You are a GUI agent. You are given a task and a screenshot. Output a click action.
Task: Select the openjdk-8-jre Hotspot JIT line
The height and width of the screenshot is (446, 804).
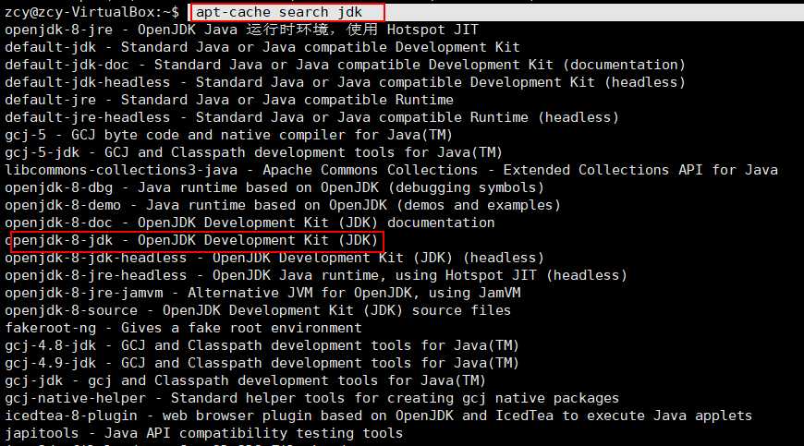coord(241,30)
